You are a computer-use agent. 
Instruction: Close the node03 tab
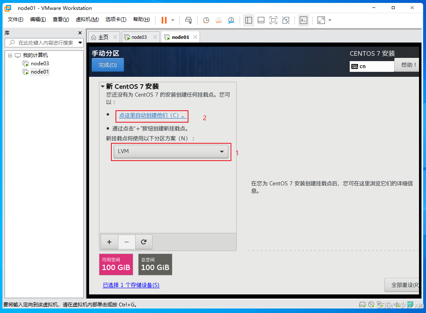click(x=155, y=37)
